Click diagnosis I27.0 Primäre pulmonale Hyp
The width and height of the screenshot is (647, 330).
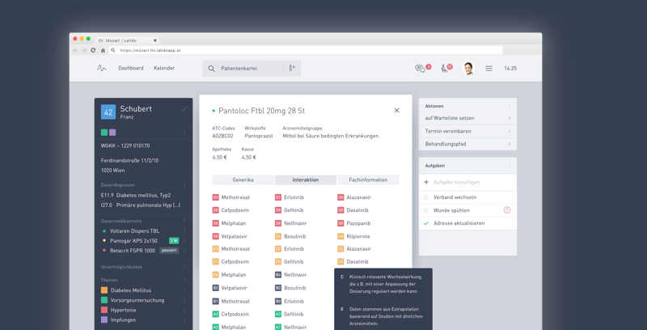pos(140,205)
